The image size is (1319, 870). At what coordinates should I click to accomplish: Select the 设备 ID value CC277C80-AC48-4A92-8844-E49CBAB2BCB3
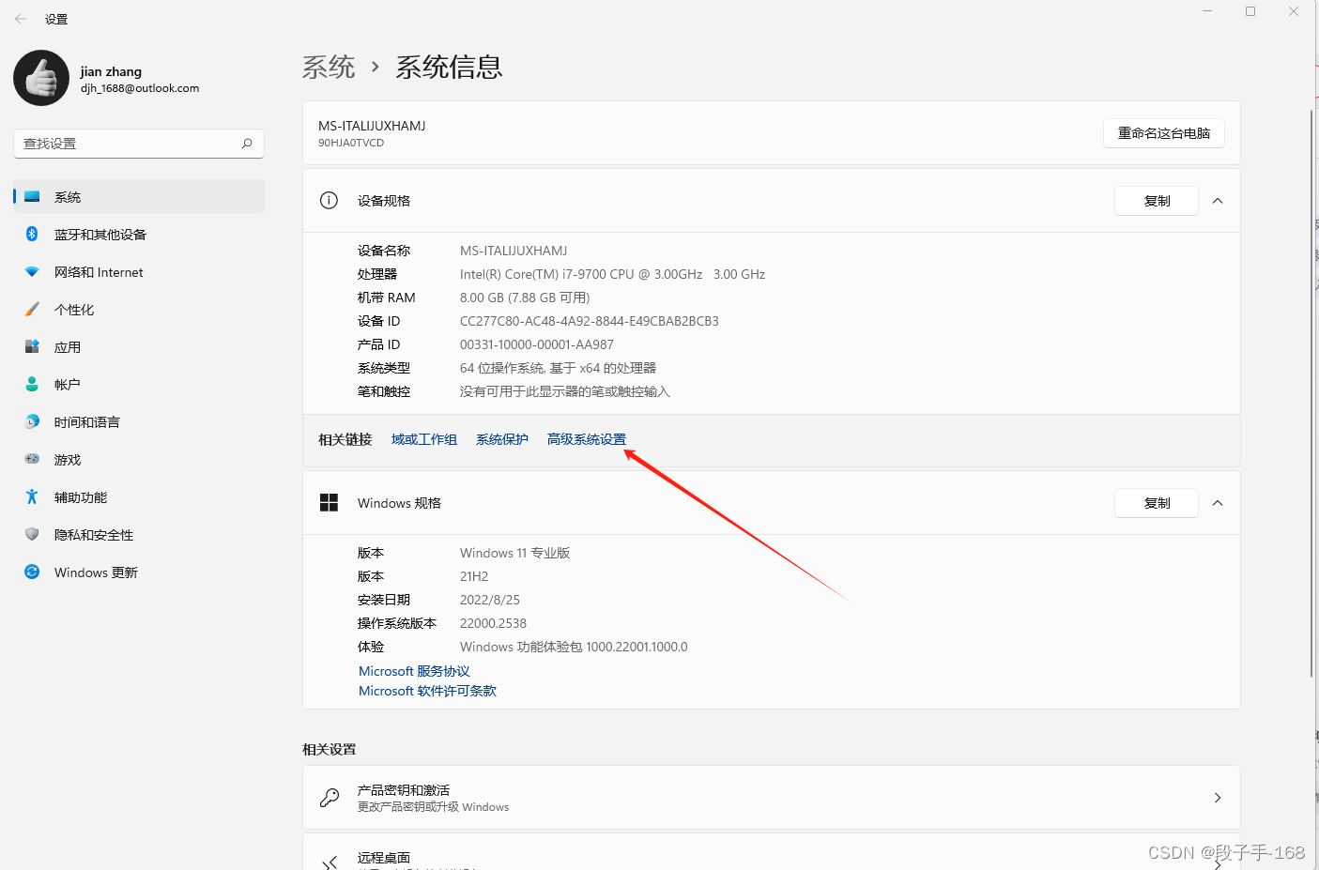tap(590, 321)
